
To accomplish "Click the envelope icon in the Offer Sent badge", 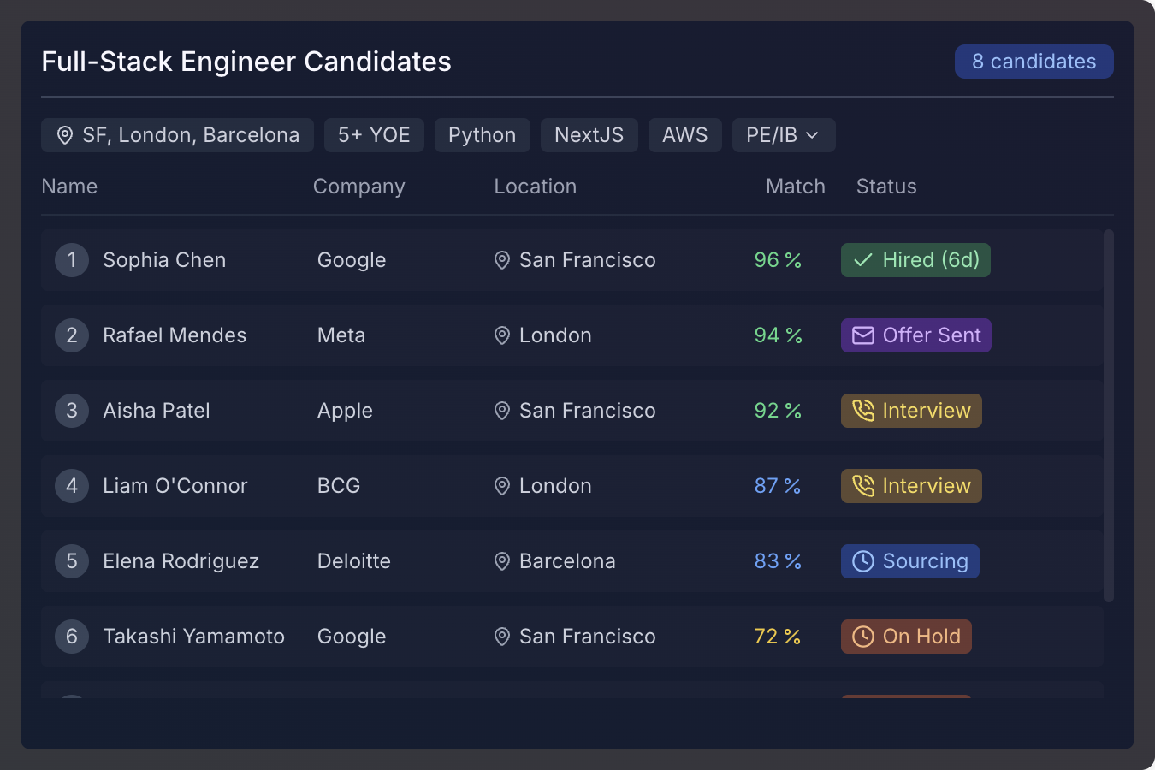I will [862, 335].
